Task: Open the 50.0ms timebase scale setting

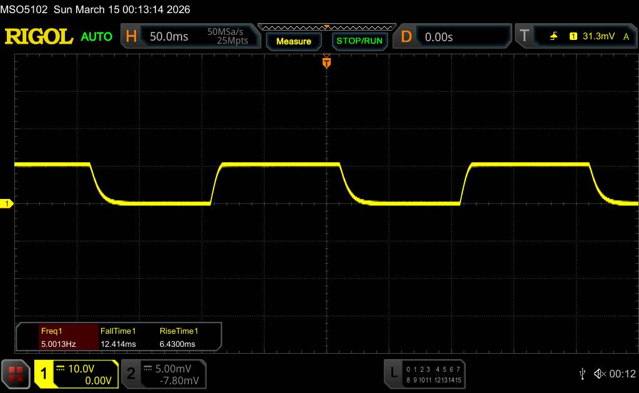Action: click(x=169, y=37)
